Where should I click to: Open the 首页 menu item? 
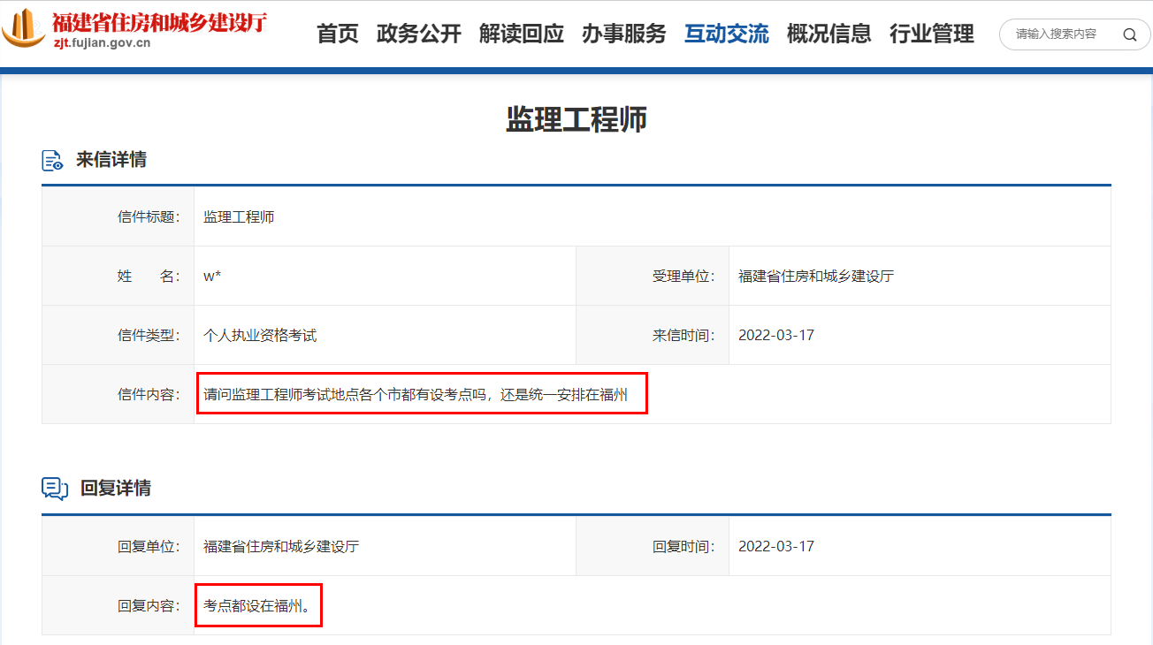(x=337, y=34)
